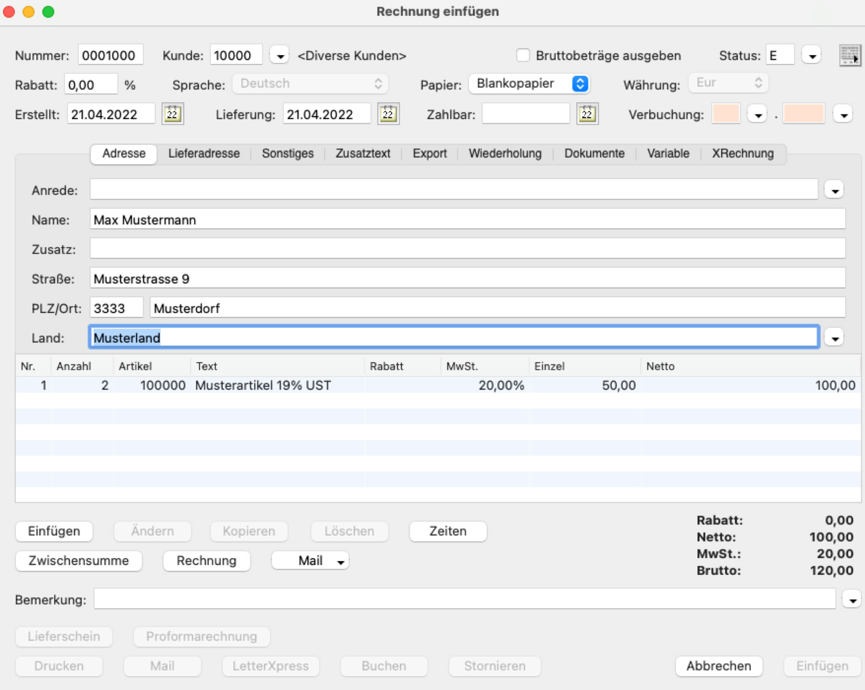The image size is (865, 690).
Task: Click the Zeiten button
Action: [x=448, y=531]
